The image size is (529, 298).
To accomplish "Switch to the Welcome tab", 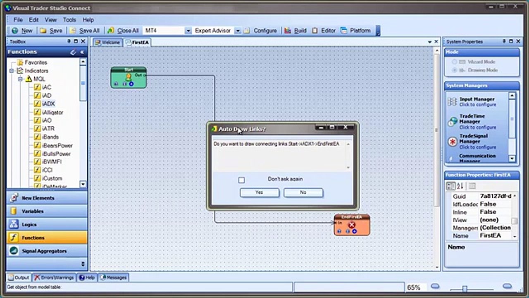I will [x=107, y=42].
